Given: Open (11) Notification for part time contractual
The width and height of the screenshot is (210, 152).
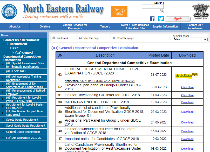Looking at the screenshot, I should [24, 113].
